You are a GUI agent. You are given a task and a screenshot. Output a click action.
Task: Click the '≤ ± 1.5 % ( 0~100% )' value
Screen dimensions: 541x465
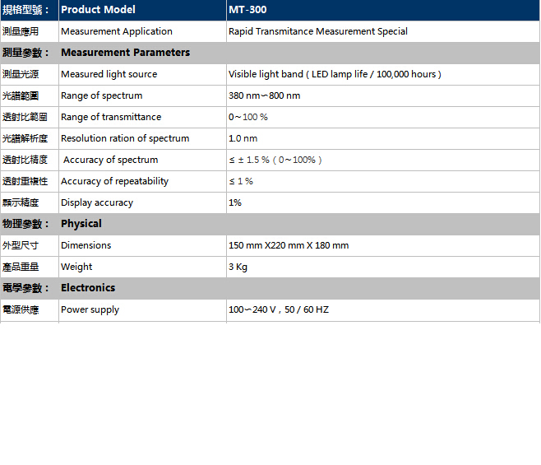point(275,160)
